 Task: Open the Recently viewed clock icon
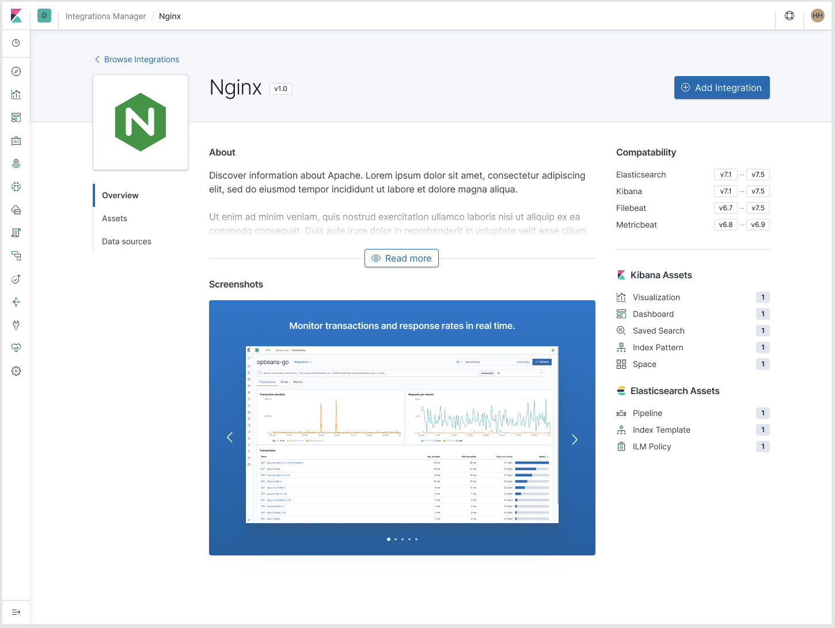click(16, 43)
